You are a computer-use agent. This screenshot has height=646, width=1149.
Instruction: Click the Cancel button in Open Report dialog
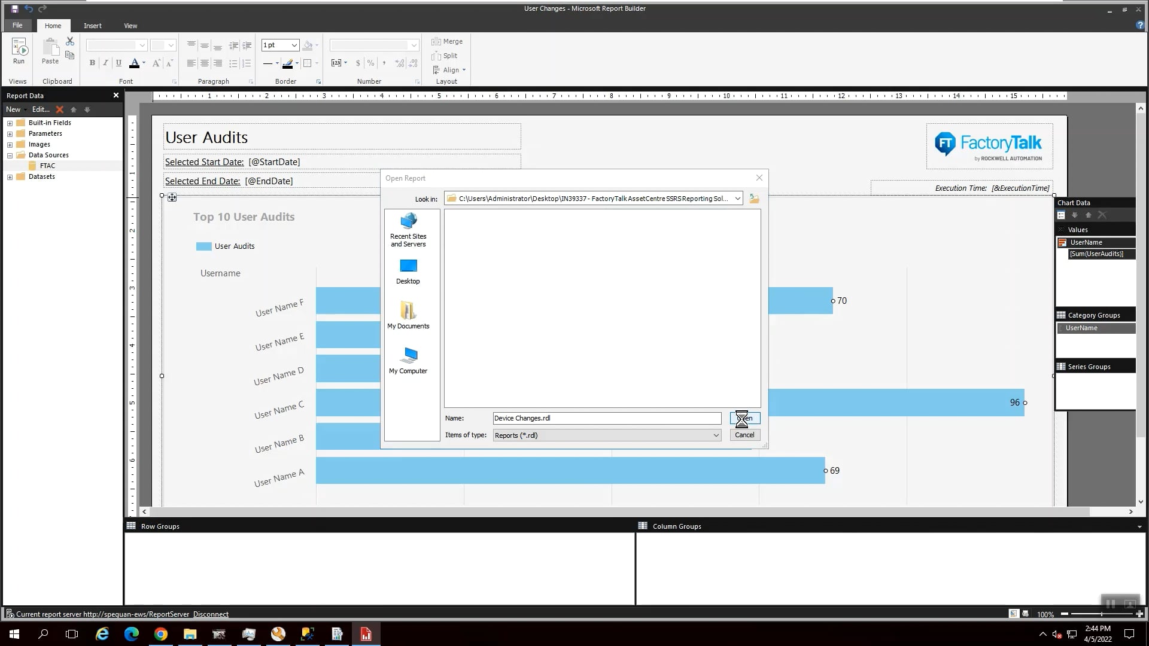pos(744,434)
